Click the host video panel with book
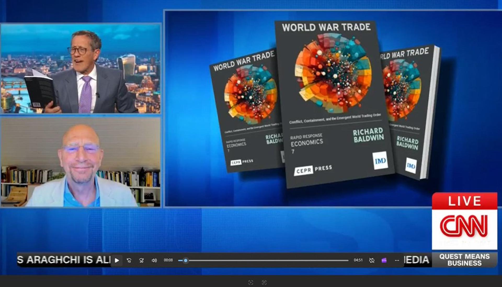 [x=81, y=69]
